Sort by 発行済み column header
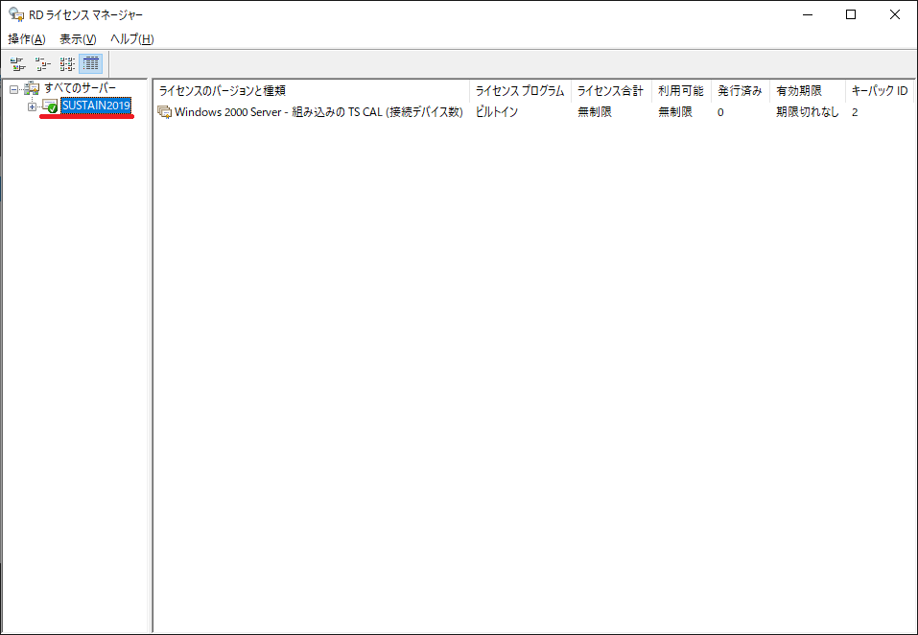 pos(741,91)
